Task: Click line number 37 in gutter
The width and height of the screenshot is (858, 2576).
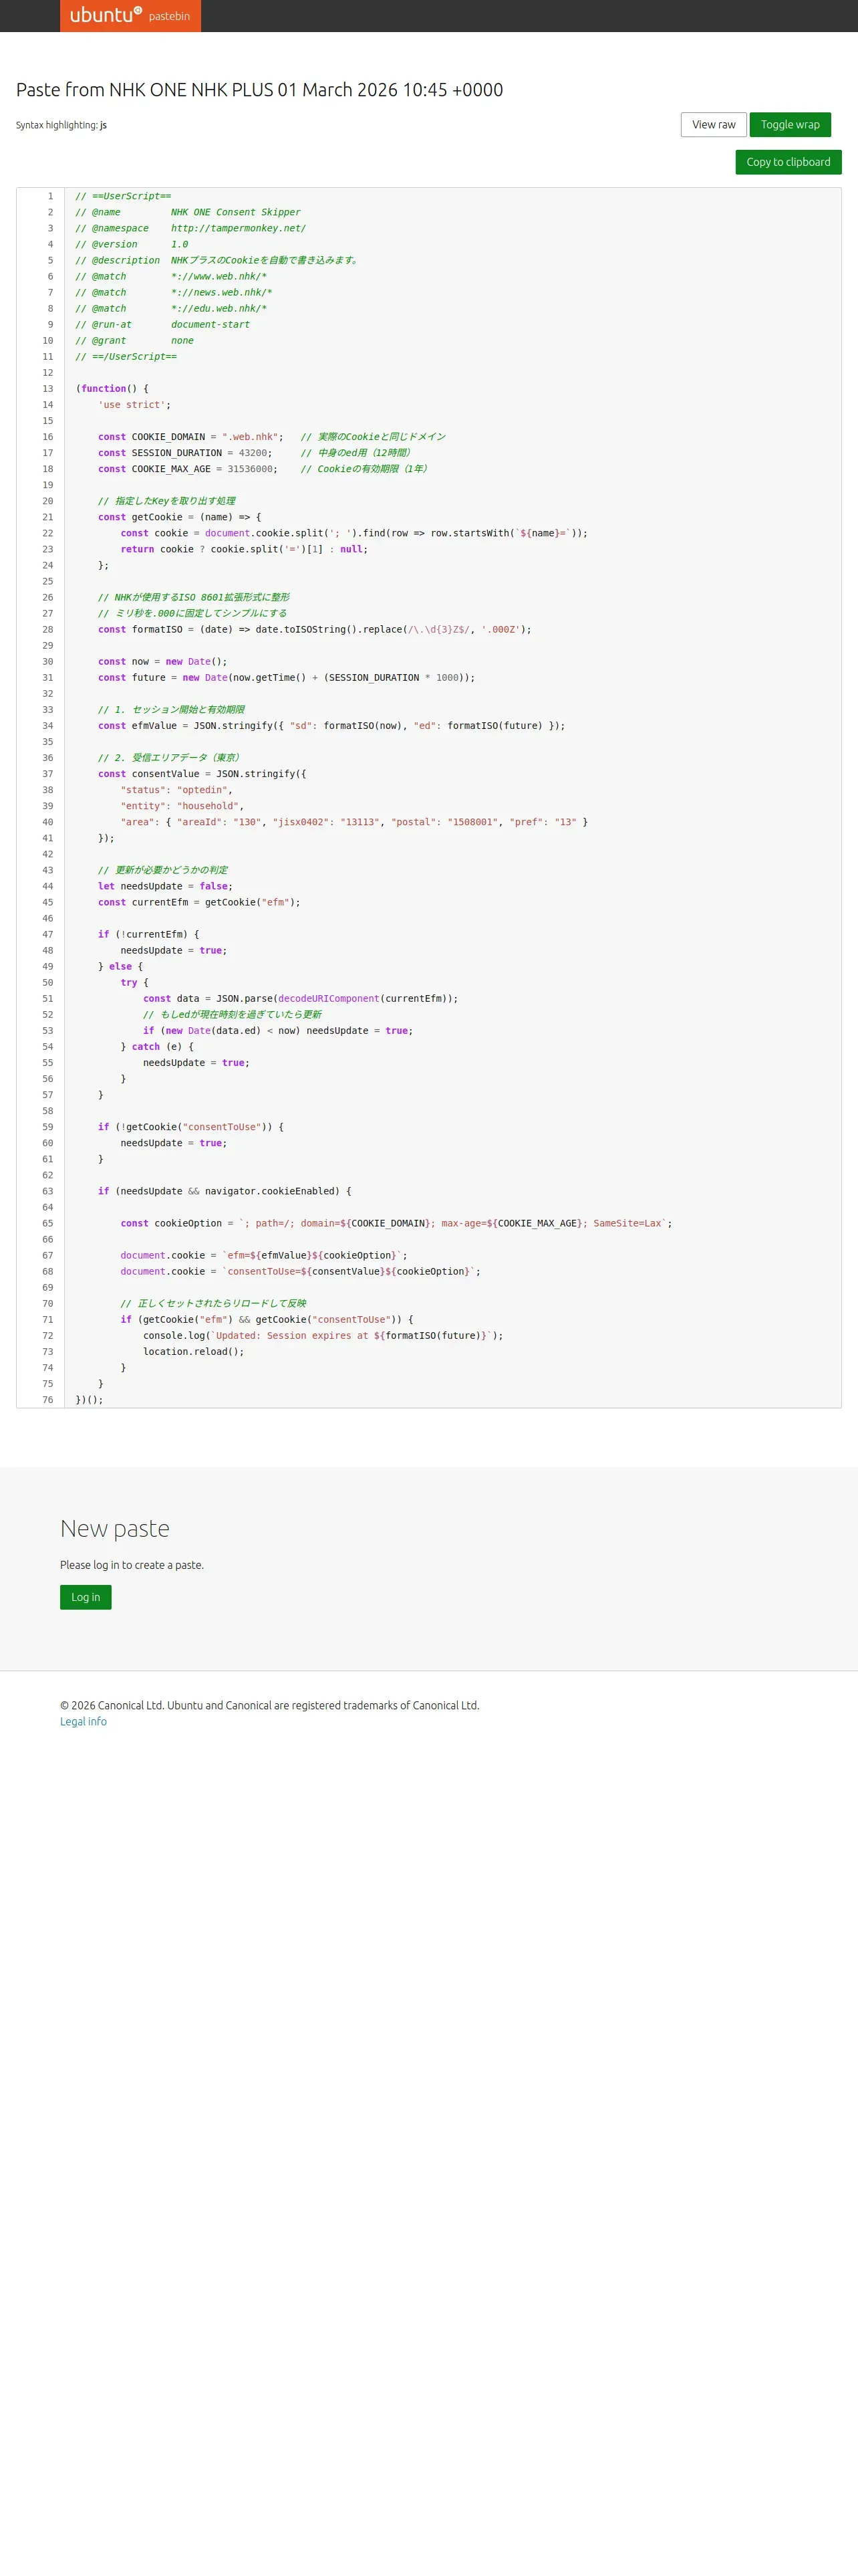Action: (47, 774)
